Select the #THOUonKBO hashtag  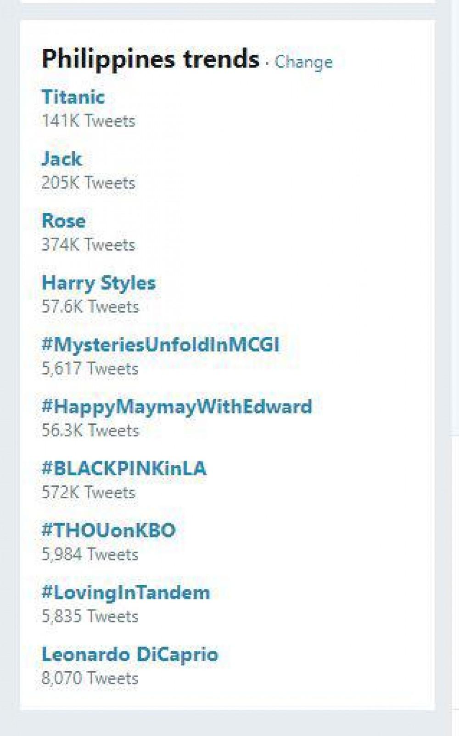(x=109, y=531)
